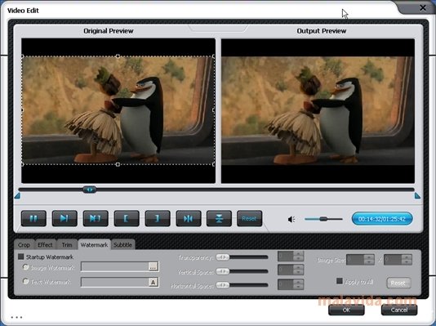Select the Image Watermark radio button
The width and height of the screenshot is (436, 326).
pos(25,267)
